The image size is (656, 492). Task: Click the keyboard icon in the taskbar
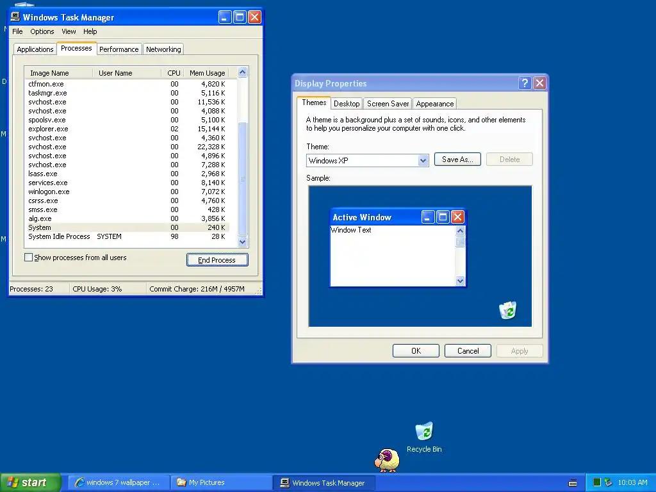click(x=573, y=483)
